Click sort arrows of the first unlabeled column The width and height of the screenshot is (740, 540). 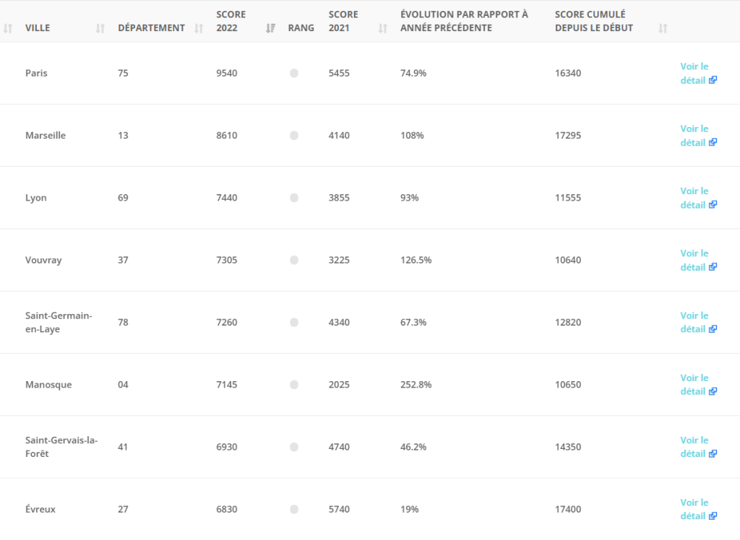point(8,28)
